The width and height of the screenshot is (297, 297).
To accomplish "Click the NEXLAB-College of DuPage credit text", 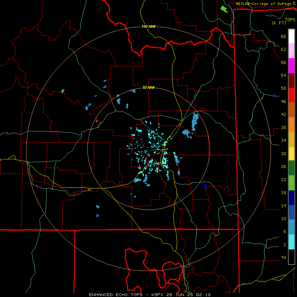I will coord(263,4).
